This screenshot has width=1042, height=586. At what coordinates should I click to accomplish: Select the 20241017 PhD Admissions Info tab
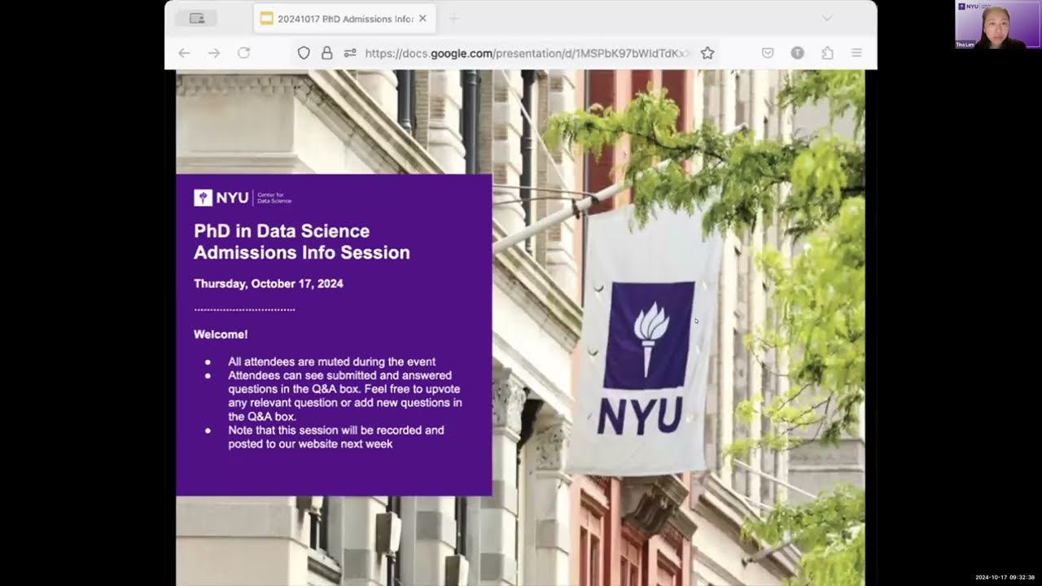(x=344, y=18)
